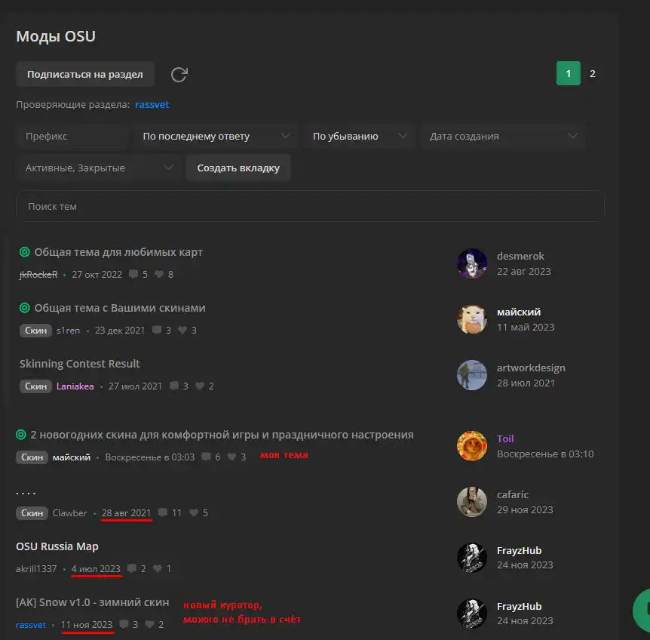650x640 pixels.
Task: Open the thread titled with four dots
Action: click(x=26, y=493)
